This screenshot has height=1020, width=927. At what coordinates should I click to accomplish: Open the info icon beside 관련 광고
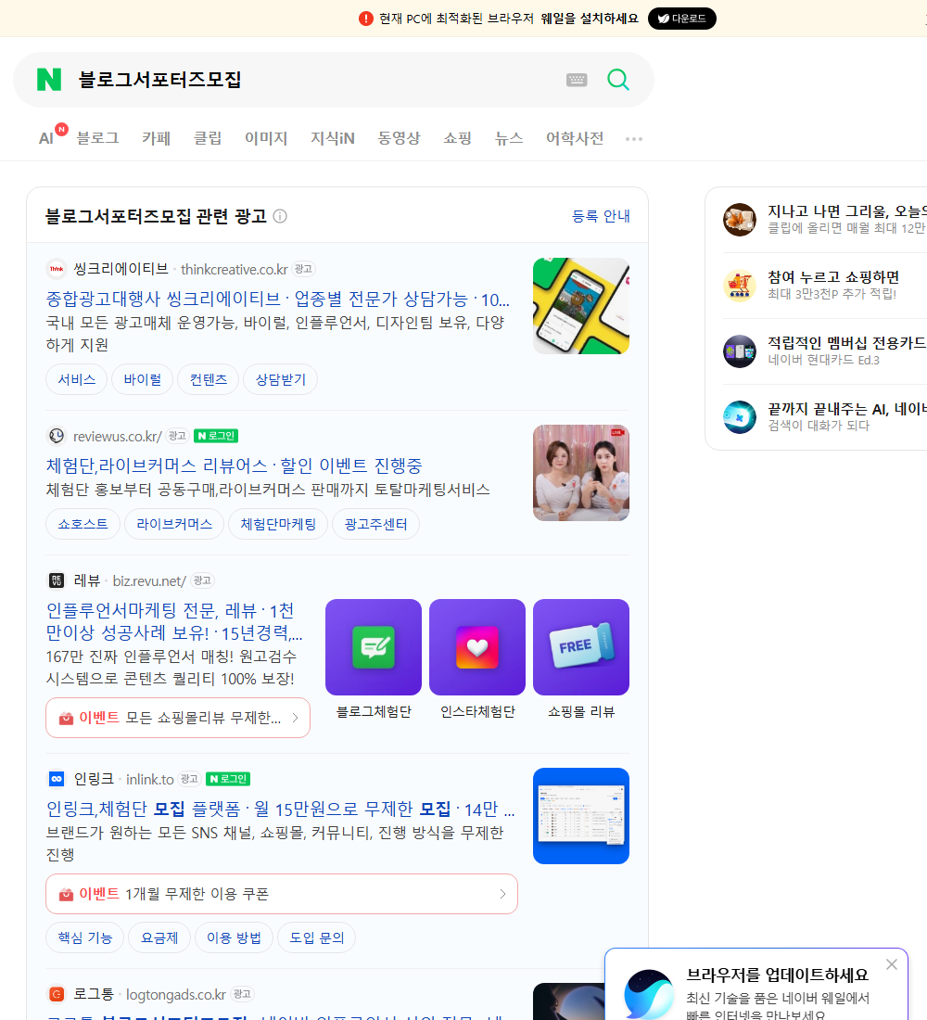(x=280, y=216)
